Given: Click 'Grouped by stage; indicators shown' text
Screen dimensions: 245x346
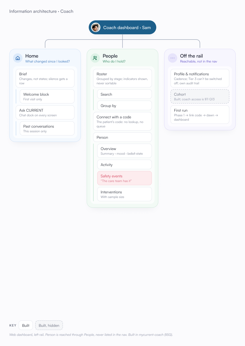Looking at the screenshot, I should tap(122, 79).
